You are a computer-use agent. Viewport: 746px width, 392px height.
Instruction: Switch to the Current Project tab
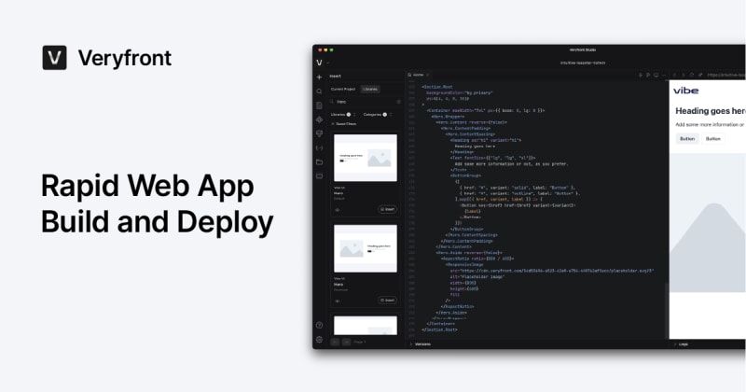point(344,89)
